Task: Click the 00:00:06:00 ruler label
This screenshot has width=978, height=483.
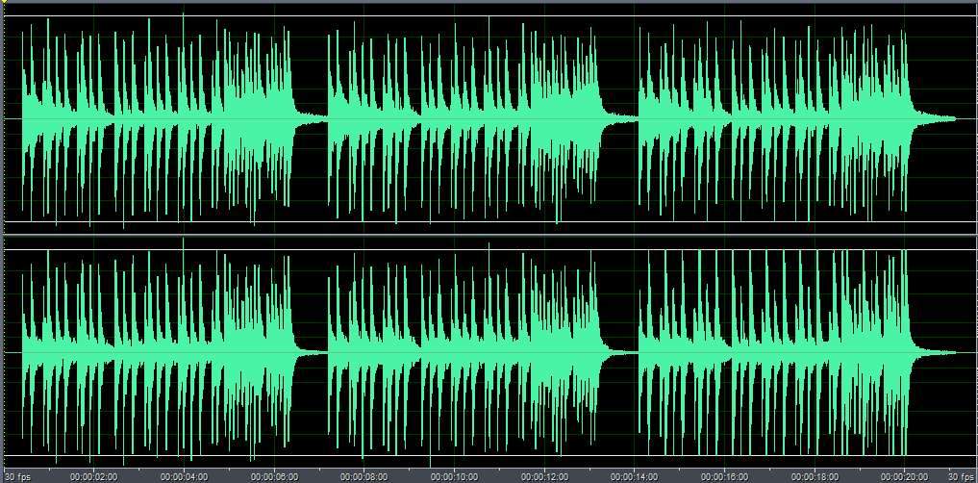Action: click(274, 477)
